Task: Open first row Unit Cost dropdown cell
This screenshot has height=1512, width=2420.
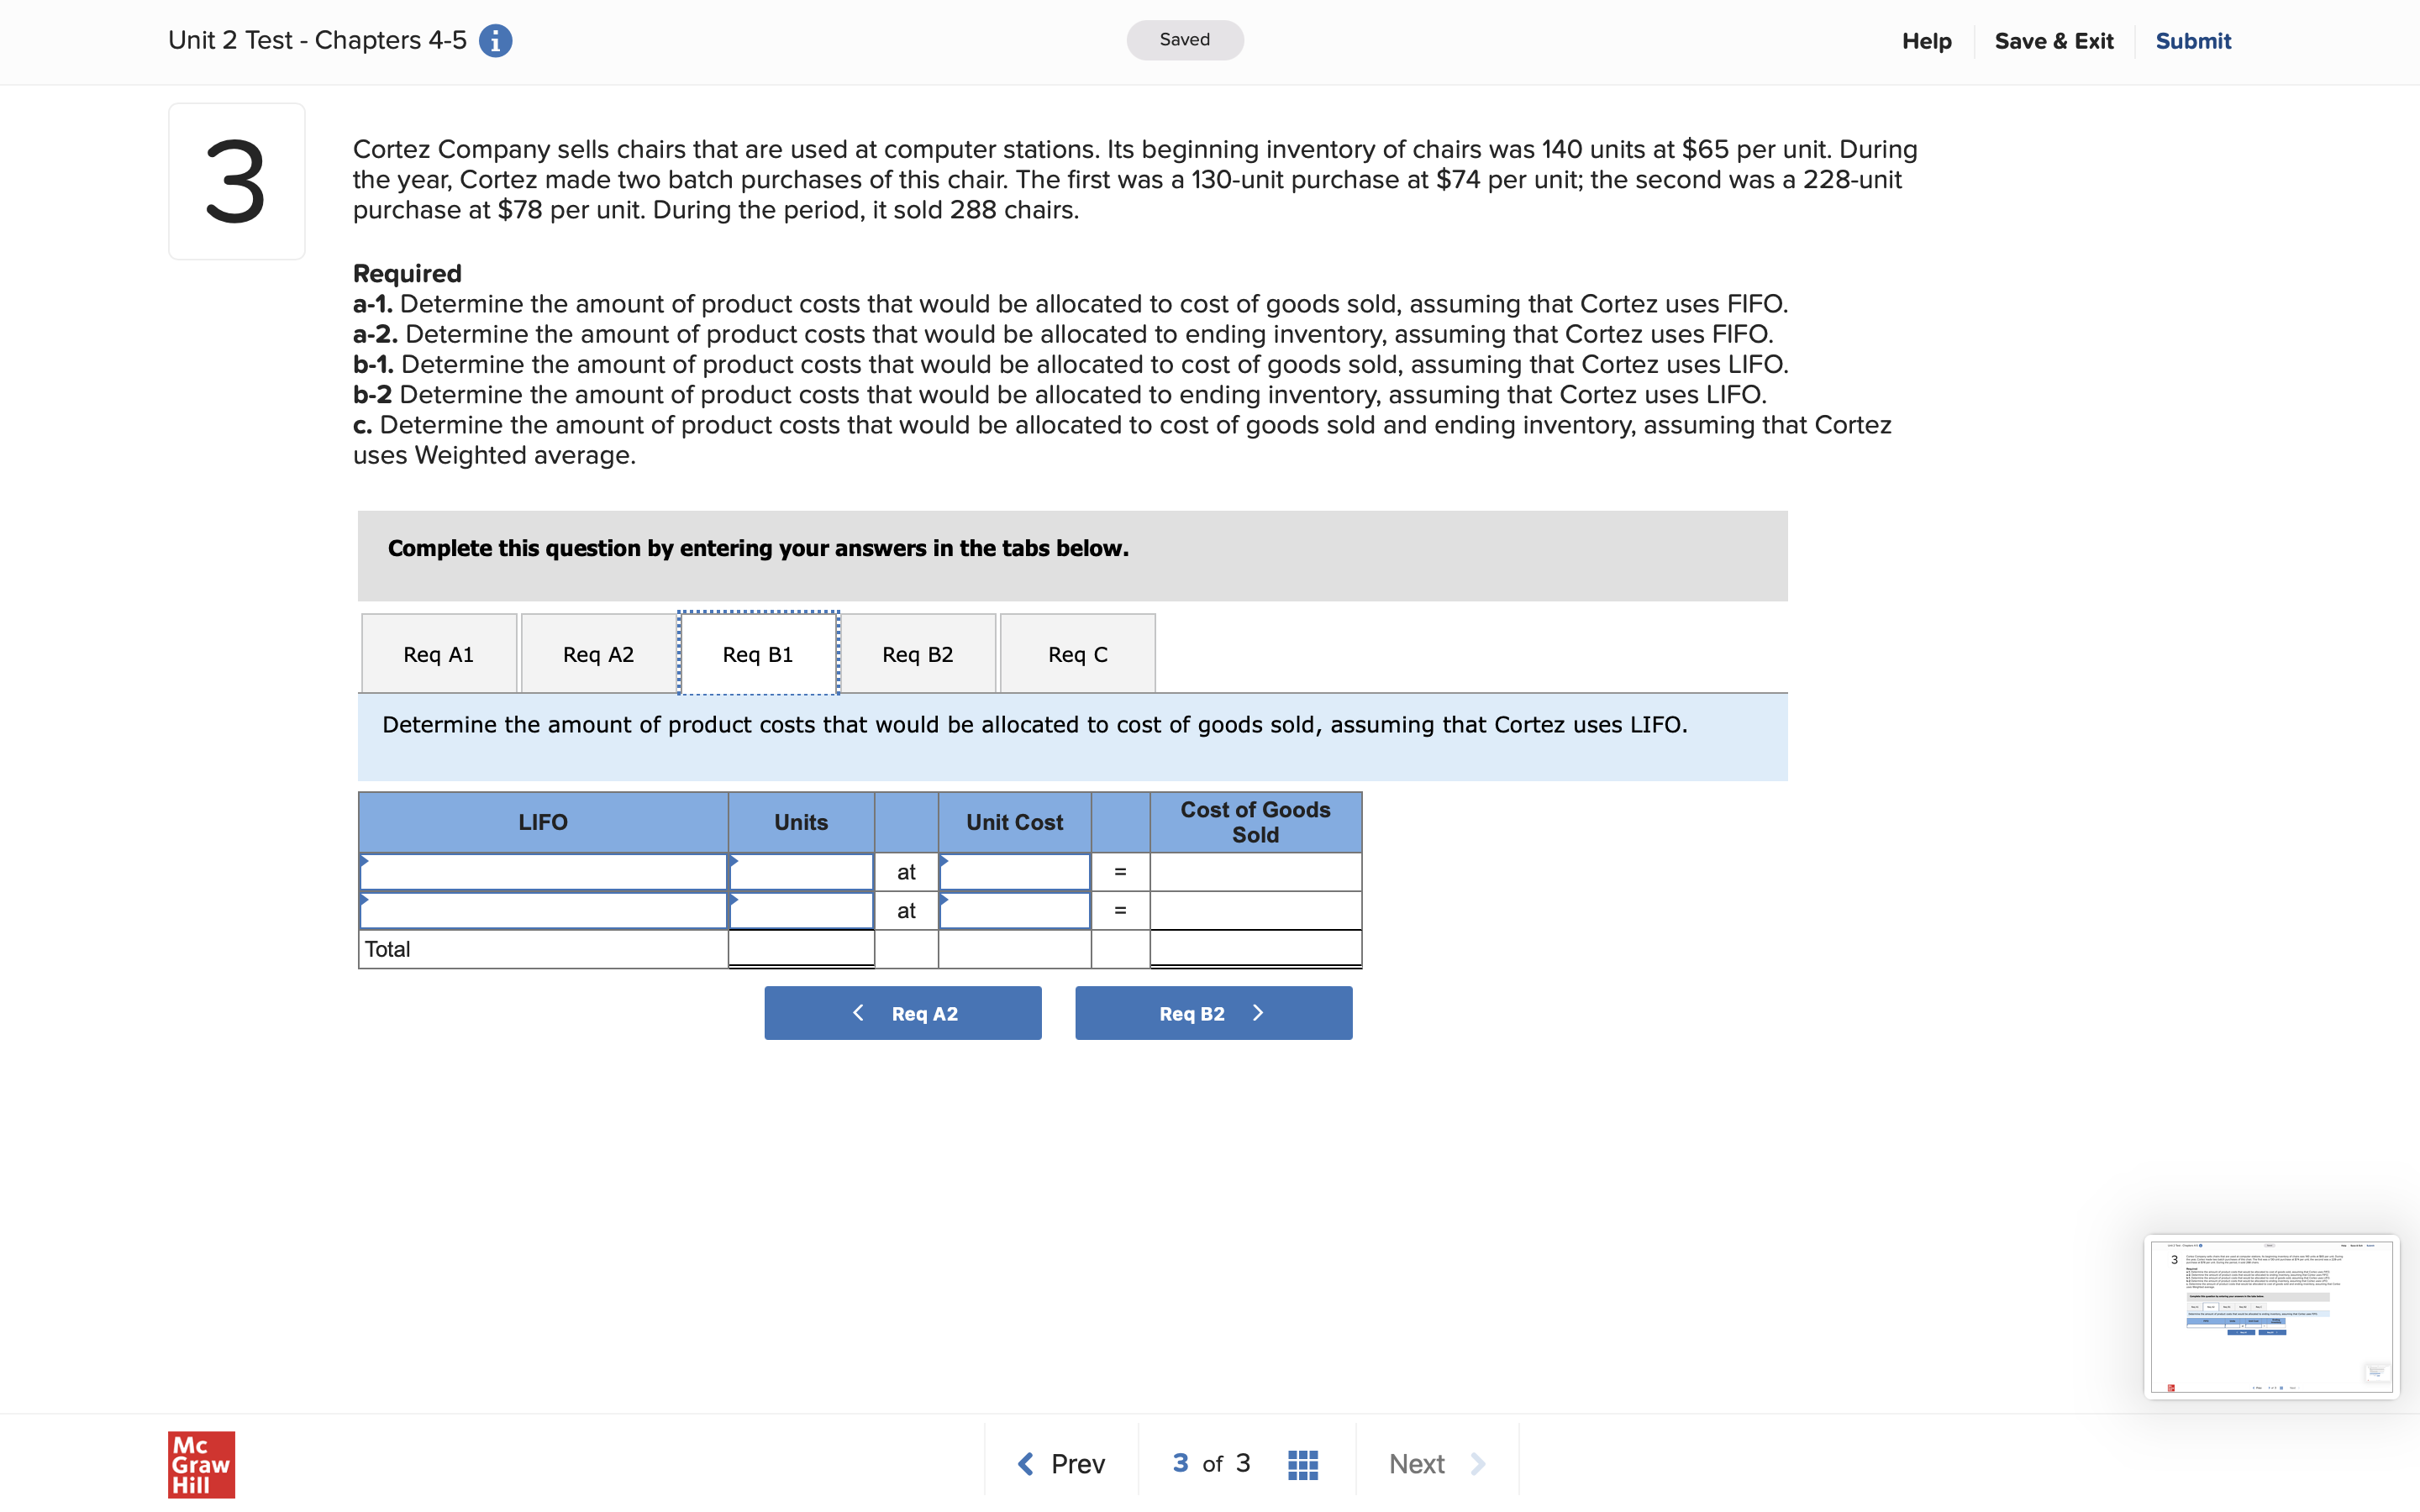Action: (x=1014, y=872)
